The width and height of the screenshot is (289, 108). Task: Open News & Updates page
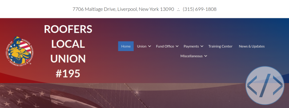point(252,46)
